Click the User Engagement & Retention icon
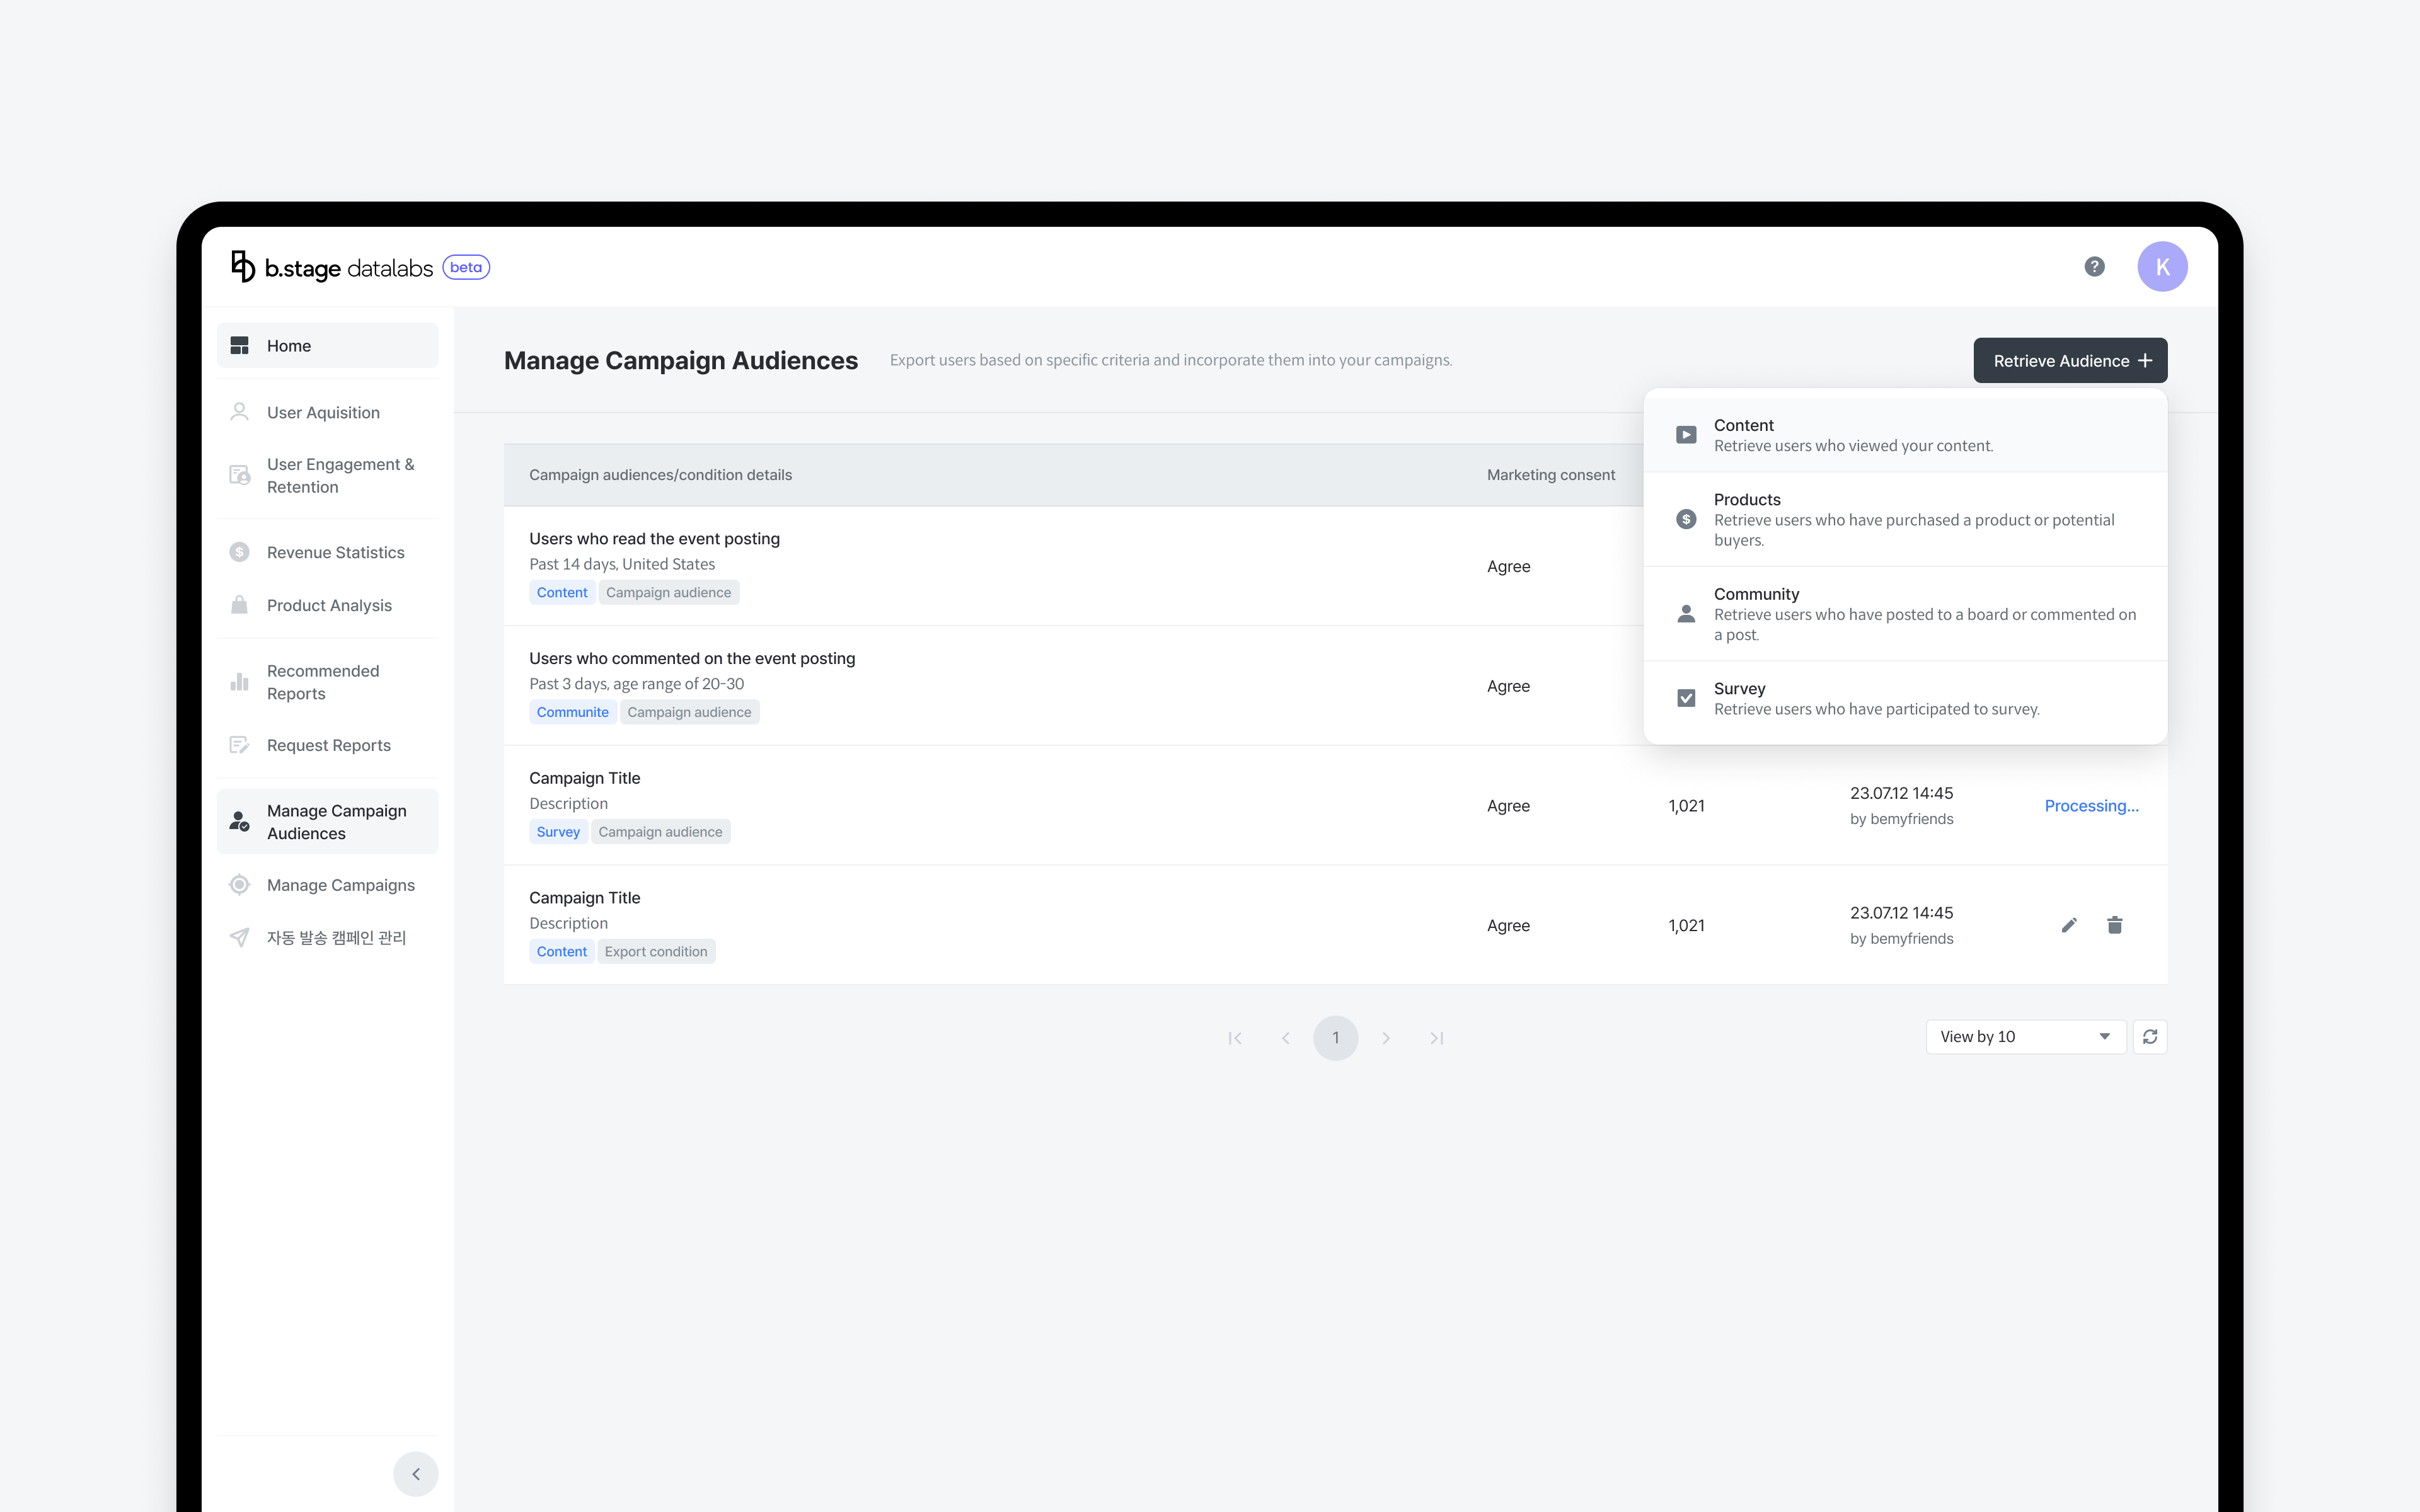Image resolution: width=2420 pixels, height=1512 pixels. point(239,475)
